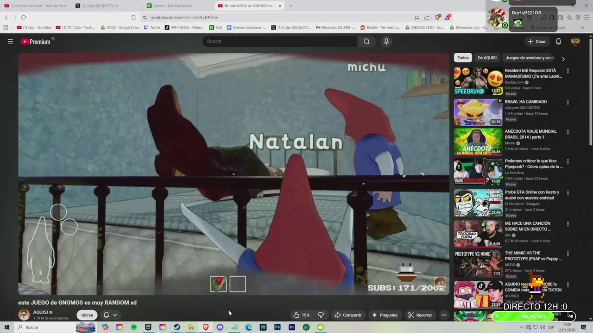Open account avatar menu in YouTube header

(x=575, y=41)
